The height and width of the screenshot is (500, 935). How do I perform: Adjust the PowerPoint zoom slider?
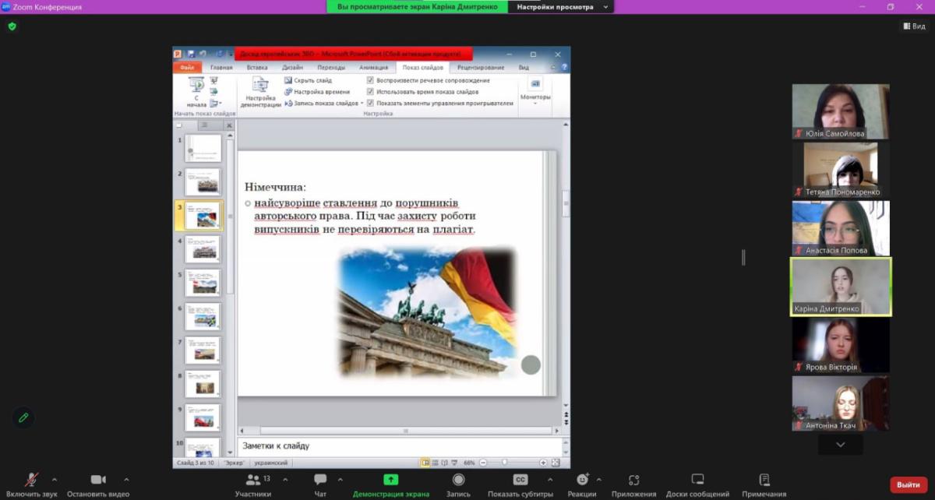[504, 463]
